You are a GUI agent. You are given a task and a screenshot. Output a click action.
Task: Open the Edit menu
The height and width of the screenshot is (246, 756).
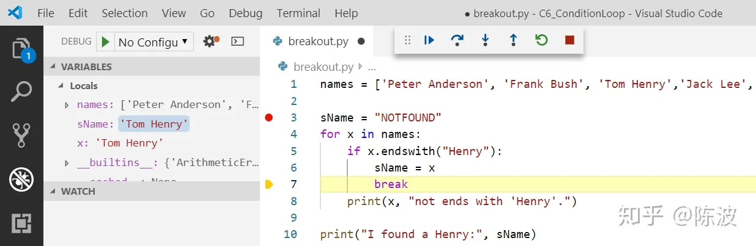coord(78,13)
